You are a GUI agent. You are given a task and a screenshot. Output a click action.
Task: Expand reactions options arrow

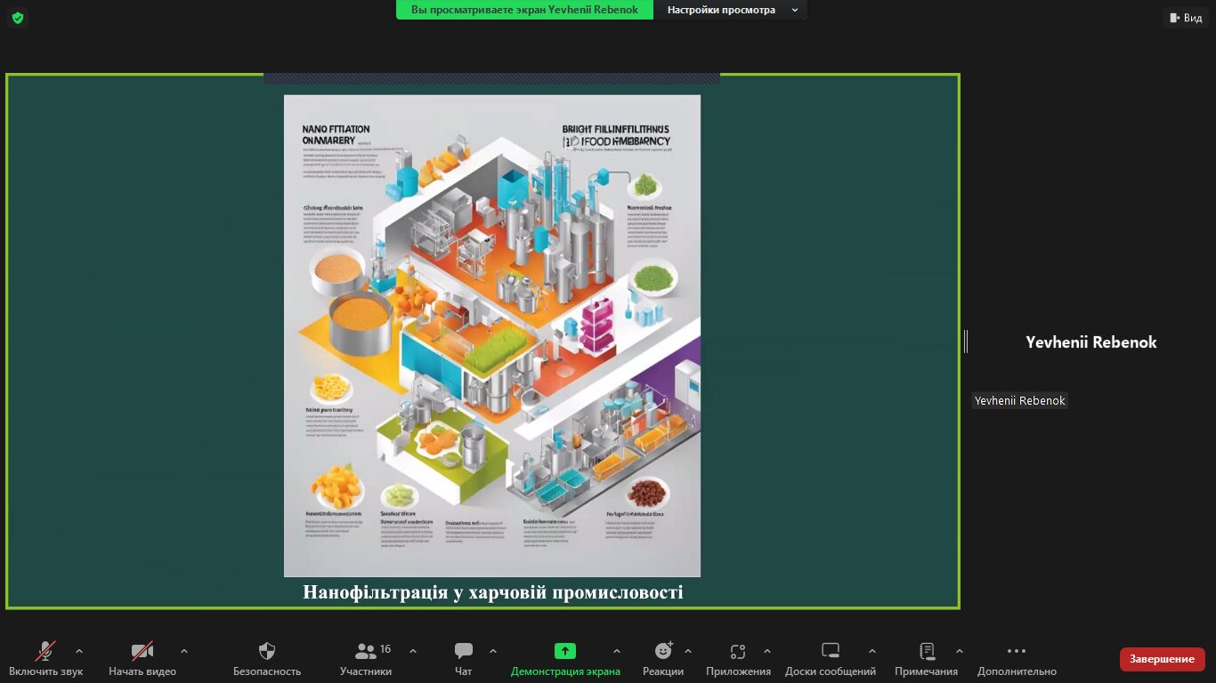pyautogui.click(x=688, y=651)
